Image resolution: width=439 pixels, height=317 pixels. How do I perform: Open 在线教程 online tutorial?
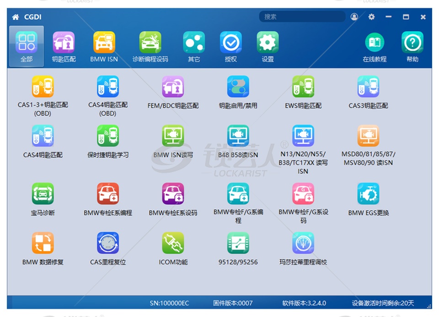coord(375,47)
